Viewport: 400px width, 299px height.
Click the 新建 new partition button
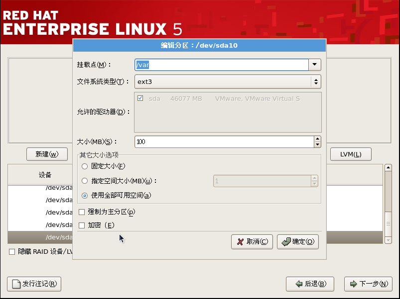pos(47,154)
